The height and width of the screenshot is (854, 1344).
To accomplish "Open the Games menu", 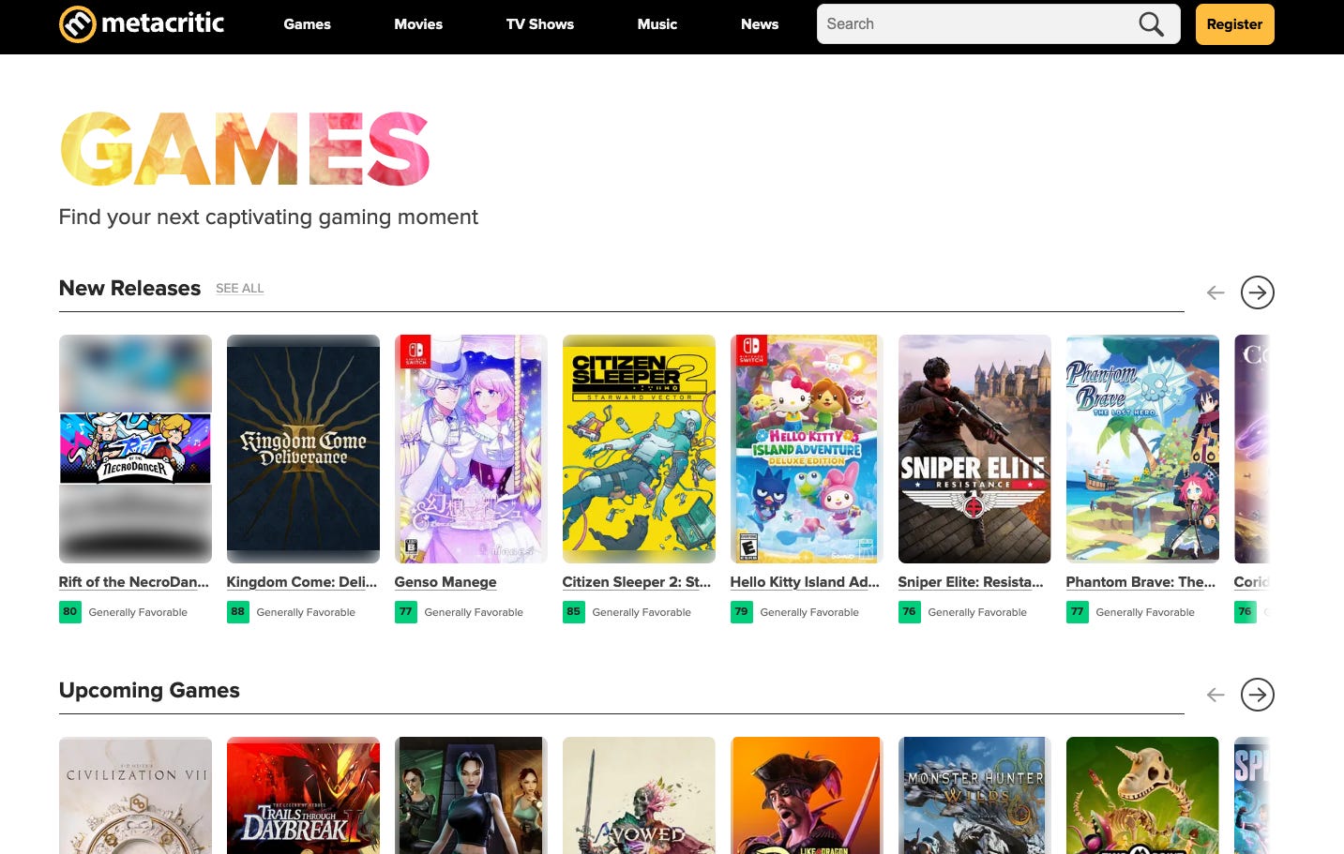I will click(307, 24).
